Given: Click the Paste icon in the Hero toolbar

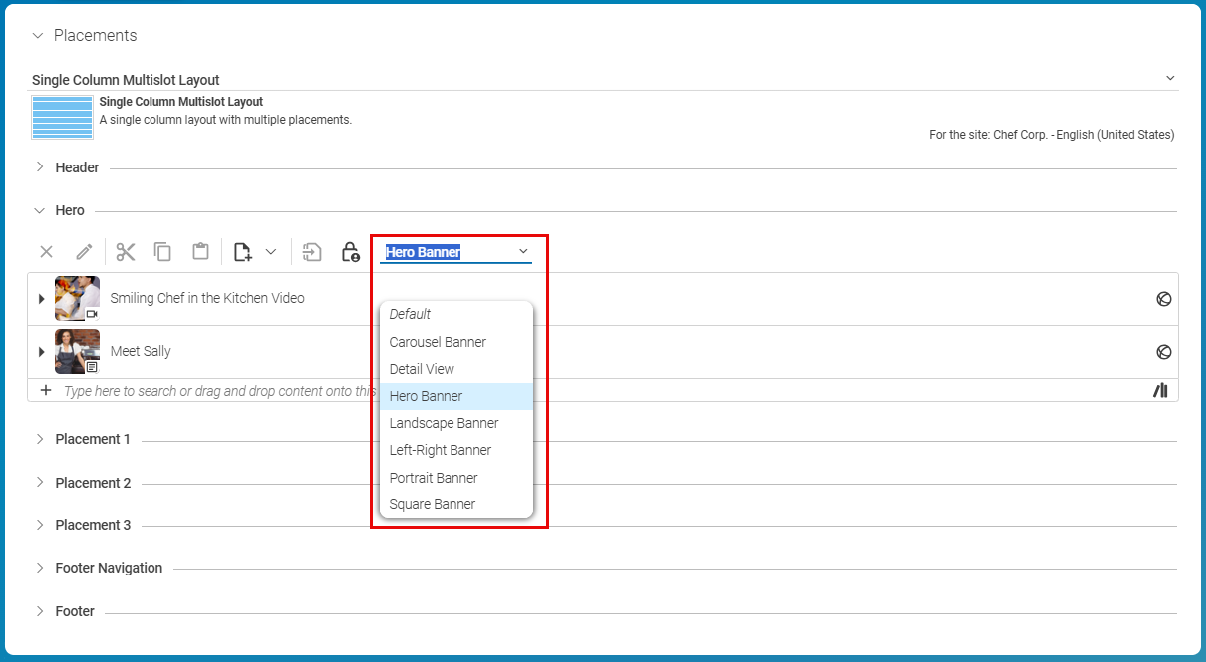Looking at the screenshot, I should 200,251.
